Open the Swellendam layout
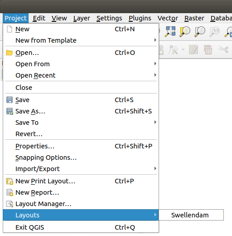 point(191,215)
